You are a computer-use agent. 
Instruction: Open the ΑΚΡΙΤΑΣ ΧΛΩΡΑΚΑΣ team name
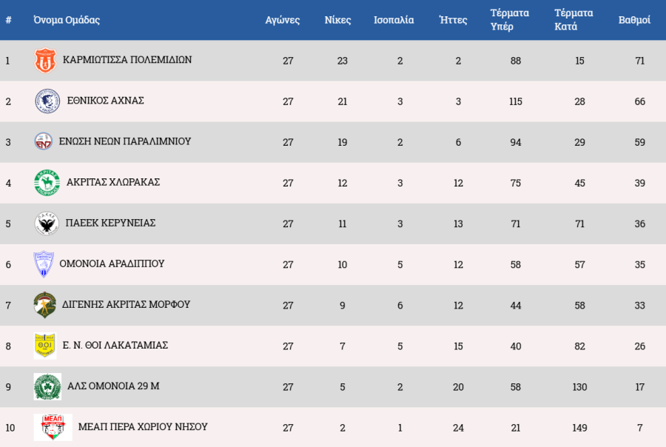tap(113, 182)
